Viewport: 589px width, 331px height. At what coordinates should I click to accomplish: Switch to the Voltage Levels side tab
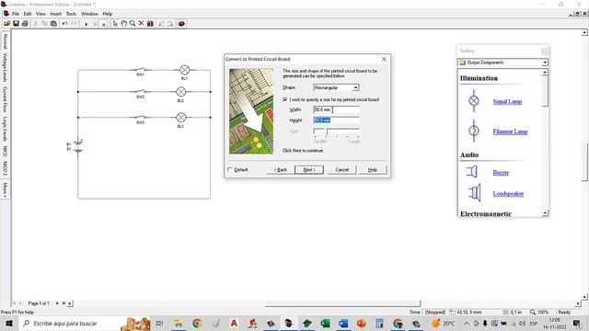point(5,67)
